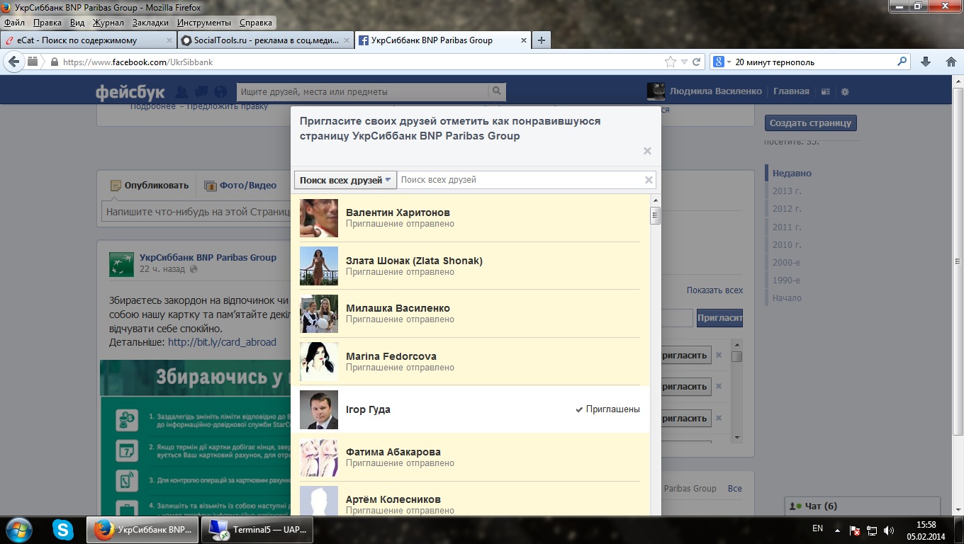The width and height of the screenshot is (964, 544).
Task: Open the Вид menu
Action: pyautogui.click(x=77, y=23)
